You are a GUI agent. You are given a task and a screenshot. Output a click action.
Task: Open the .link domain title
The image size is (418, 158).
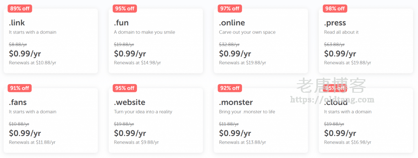coord(17,23)
